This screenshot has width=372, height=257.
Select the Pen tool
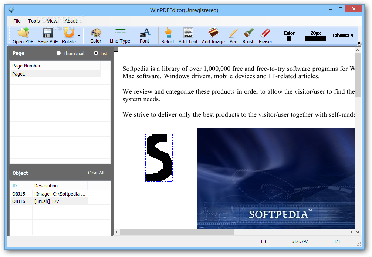[233, 36]
